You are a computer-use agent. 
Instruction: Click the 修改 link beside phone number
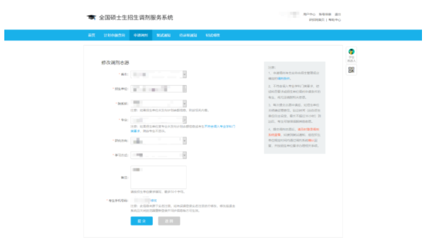point(154,201)
